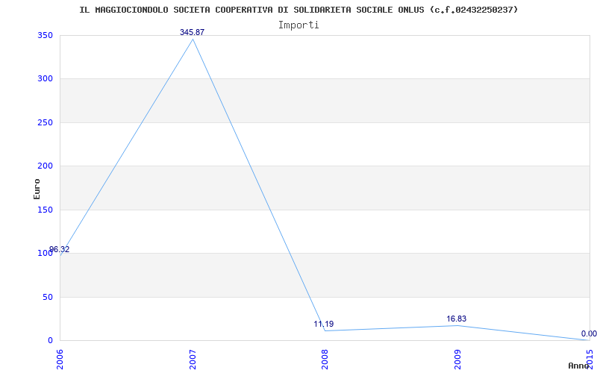The height and width of the screenshot is (373, 597).
Task: Click the 50 y-axis tick label
Action: click(48, 297)
